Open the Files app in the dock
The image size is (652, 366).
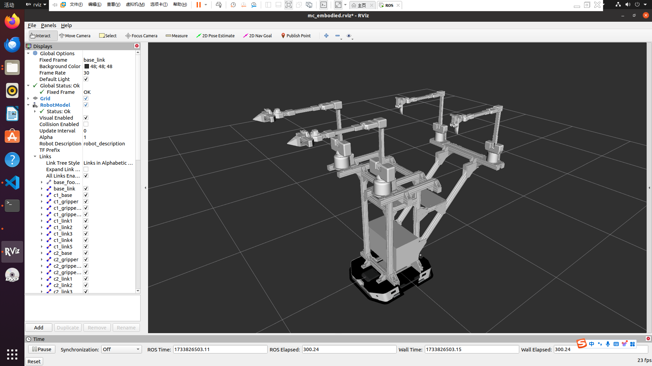click(x=12, y=67)
